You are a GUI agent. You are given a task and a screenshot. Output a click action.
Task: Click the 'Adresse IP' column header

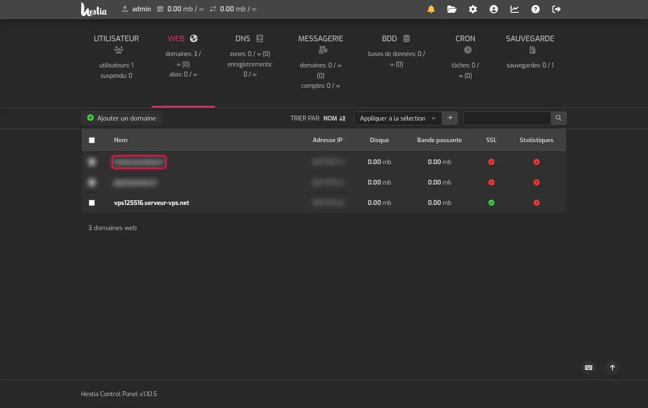point(328,140)
